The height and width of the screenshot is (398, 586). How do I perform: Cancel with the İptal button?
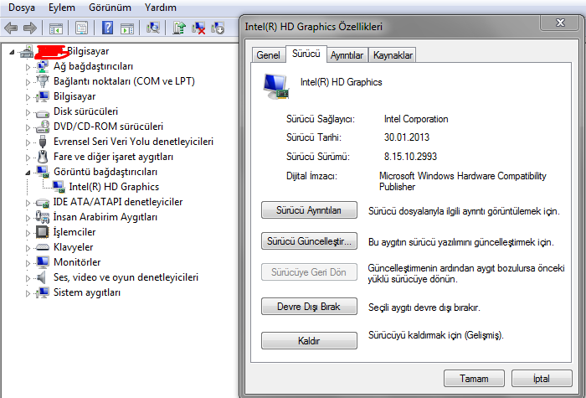(x=542, y=379)
